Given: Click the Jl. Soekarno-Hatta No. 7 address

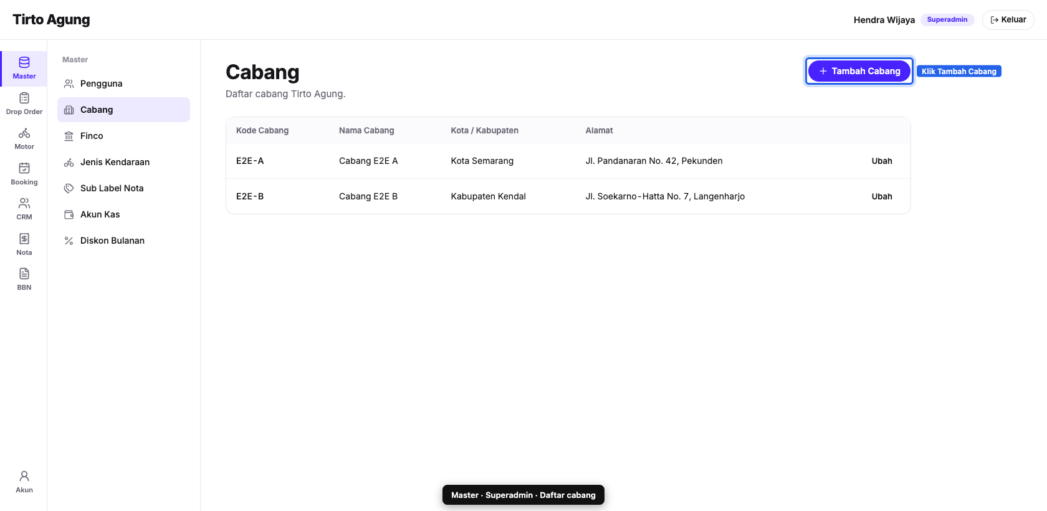Looking at the screenshot, I should pos(665,196).
